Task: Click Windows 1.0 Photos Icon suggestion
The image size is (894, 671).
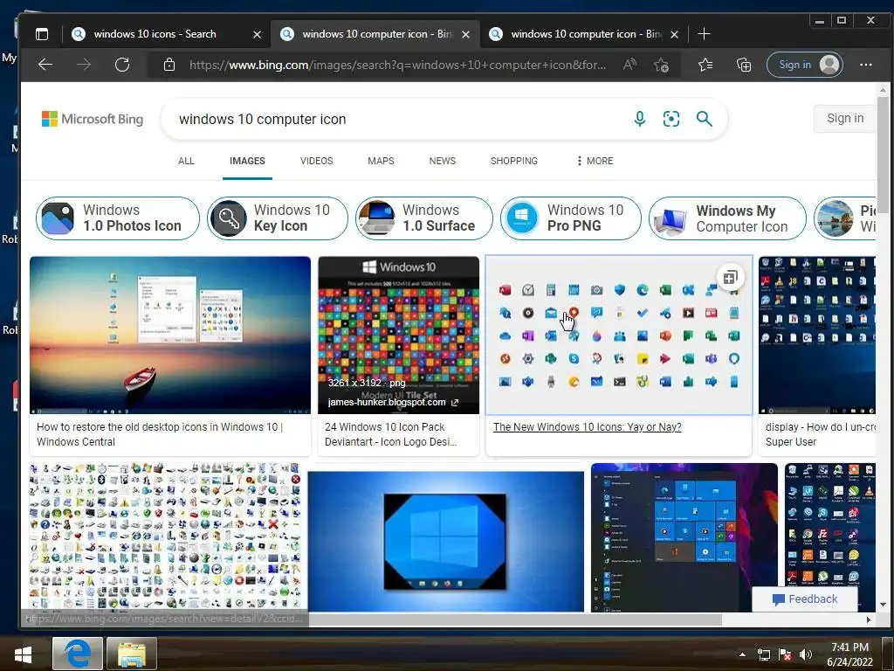Action: click(x=118, y=218)
